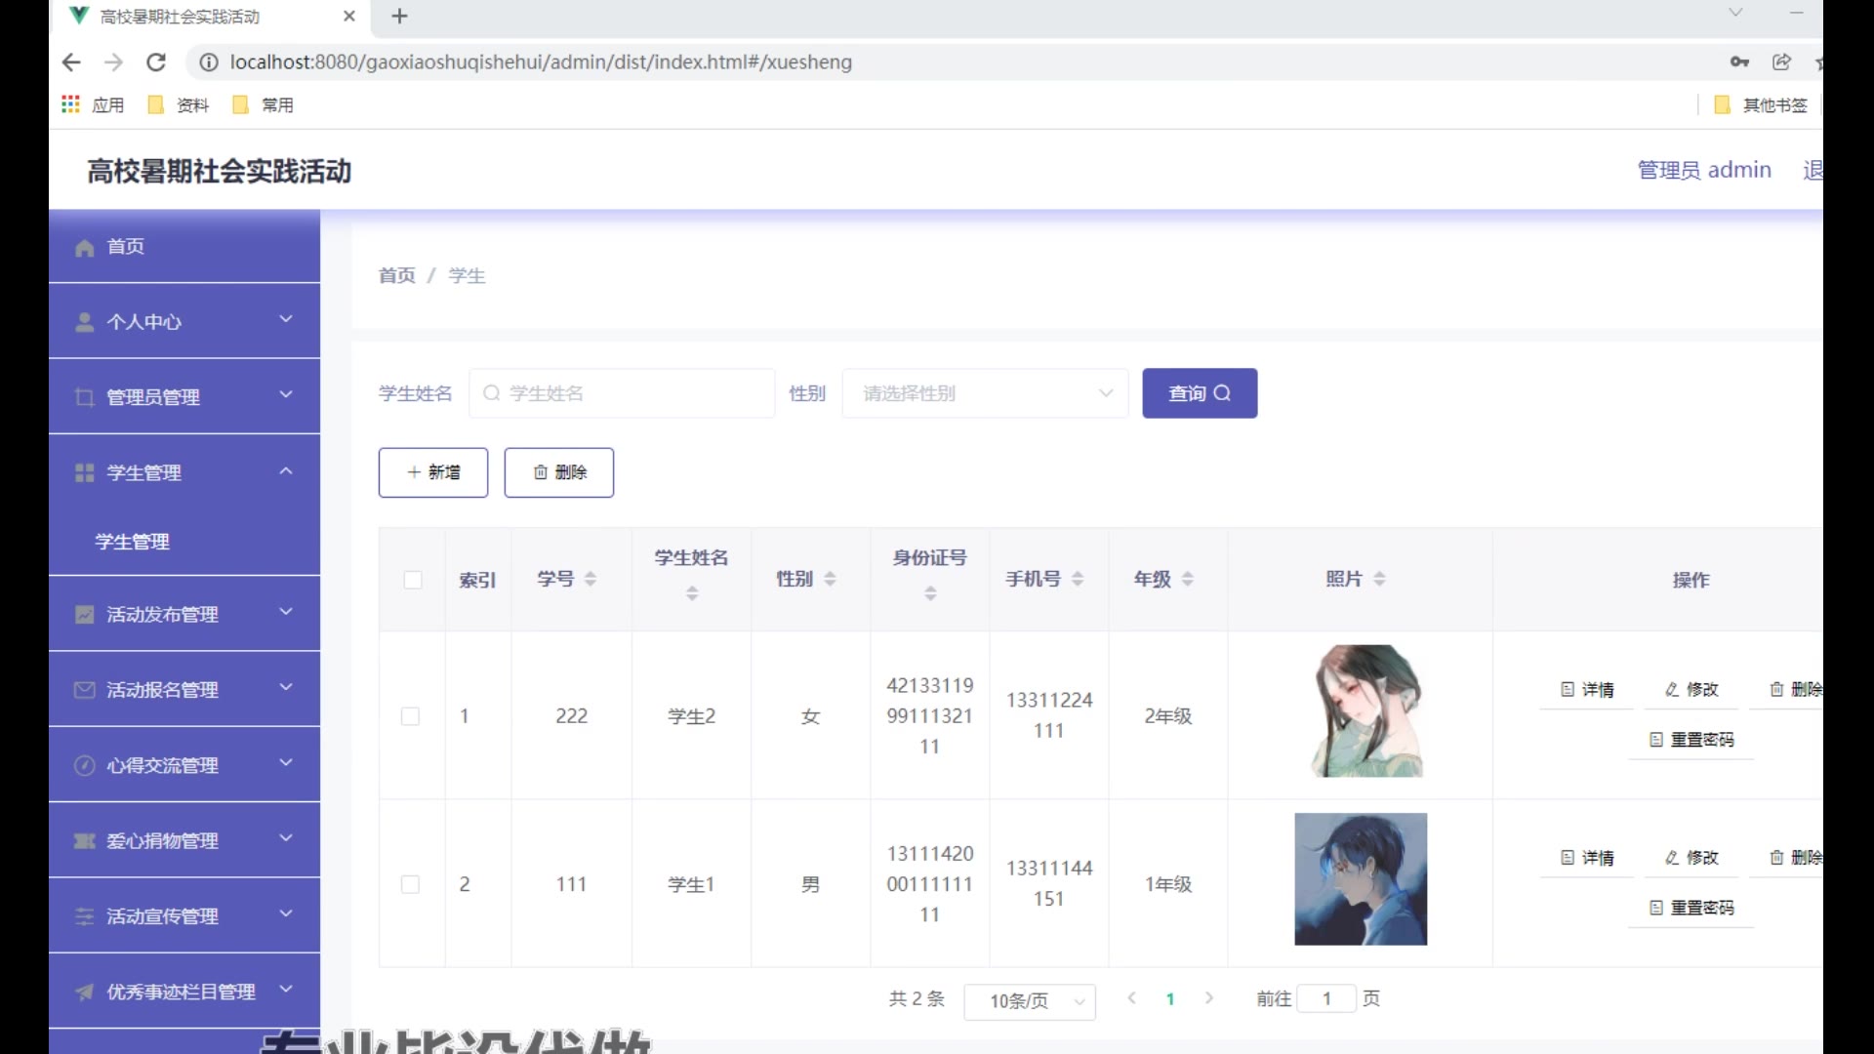Click the browser back arrow

click(x=71, y=62)
